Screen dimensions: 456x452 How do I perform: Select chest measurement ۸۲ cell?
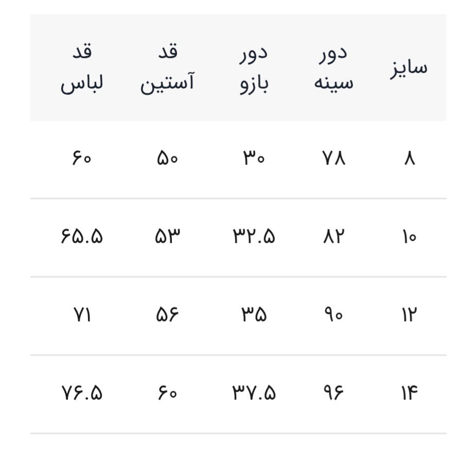(x=334, y=237)
